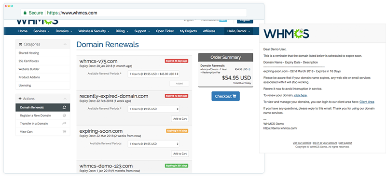
Task: Click the Domain Renewals page heading
Action: tap(108, 44)
